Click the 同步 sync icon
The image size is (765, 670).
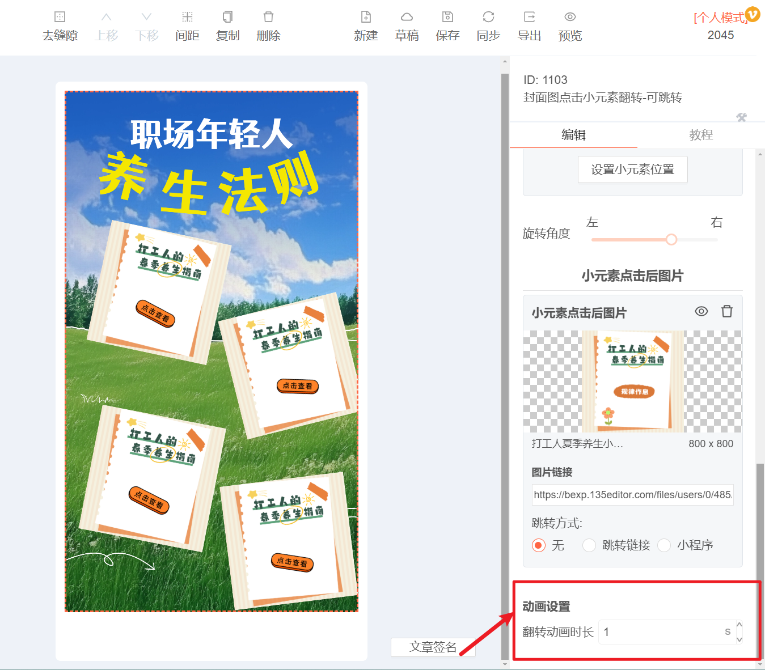(x=488, y=17)
